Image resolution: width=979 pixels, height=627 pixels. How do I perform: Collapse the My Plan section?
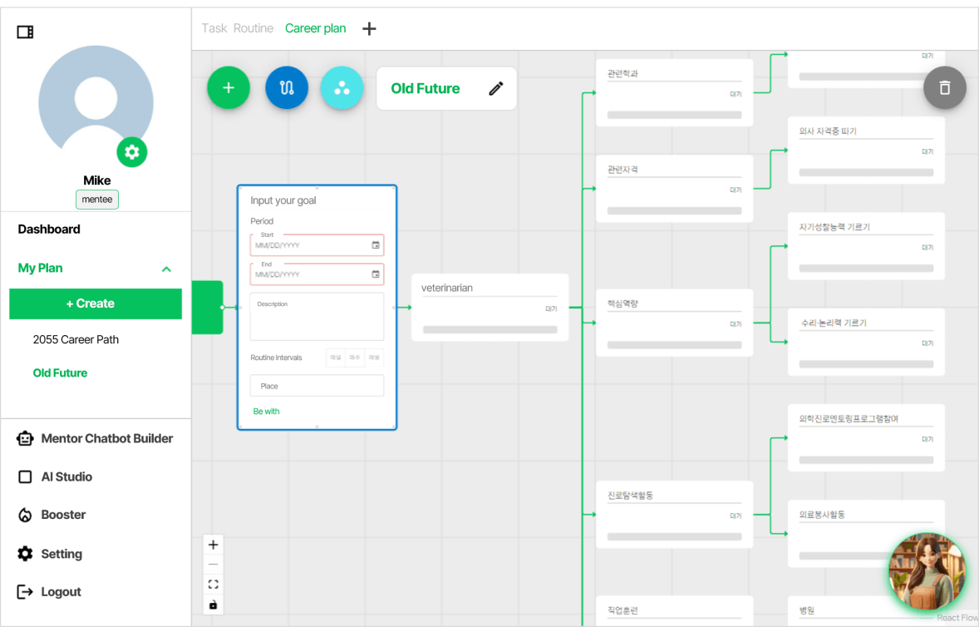(x=166, y=269)
